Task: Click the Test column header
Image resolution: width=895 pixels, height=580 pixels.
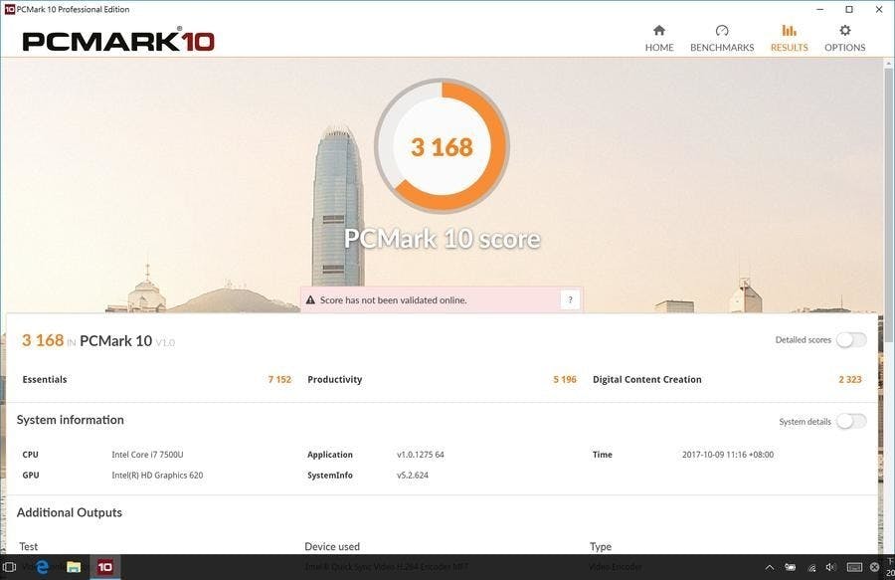Action: 29,546
